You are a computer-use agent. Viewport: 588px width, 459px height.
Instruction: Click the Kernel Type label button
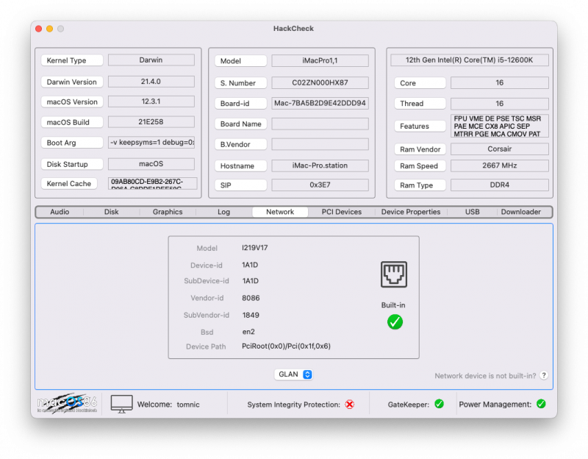(x=72, y=60)
